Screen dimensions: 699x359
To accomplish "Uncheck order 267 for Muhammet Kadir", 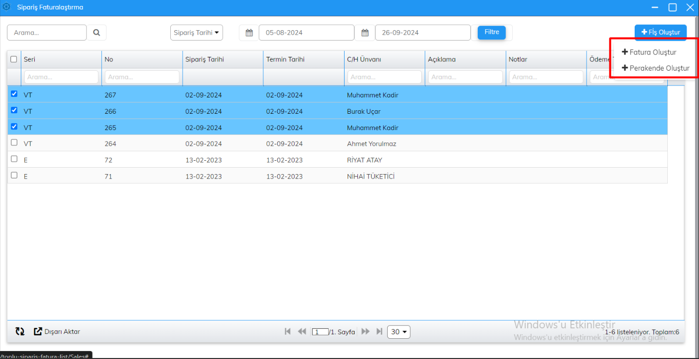I will tap(14, 93).
